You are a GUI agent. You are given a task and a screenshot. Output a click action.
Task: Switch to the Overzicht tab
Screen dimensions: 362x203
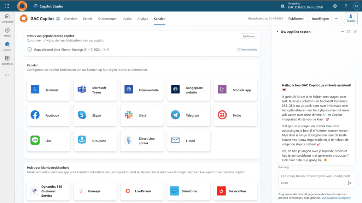pos(71,19)
